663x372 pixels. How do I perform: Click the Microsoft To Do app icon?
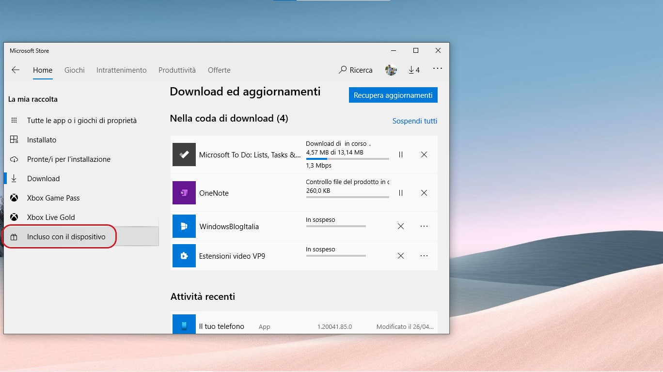pyautogui.click(x=184, y=155)
